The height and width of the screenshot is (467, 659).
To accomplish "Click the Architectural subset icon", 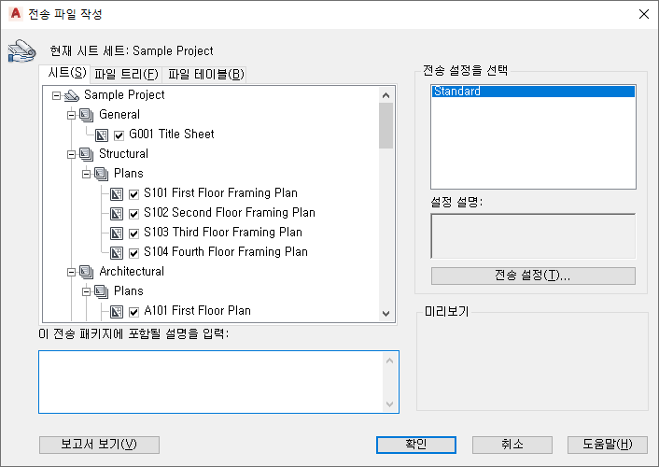I will 87,272.
